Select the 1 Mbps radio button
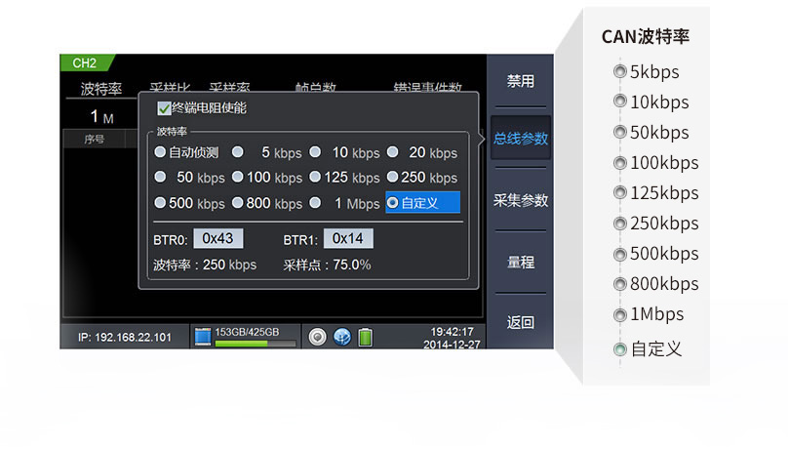 click(315, 203)
